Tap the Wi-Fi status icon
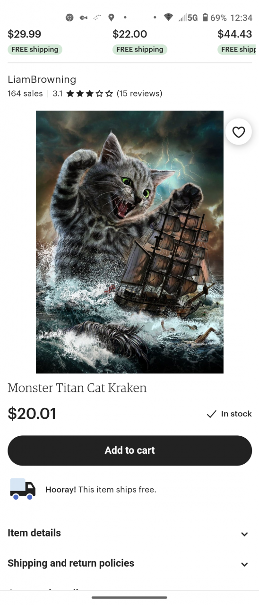259x605 pixels. coord(168,17)
